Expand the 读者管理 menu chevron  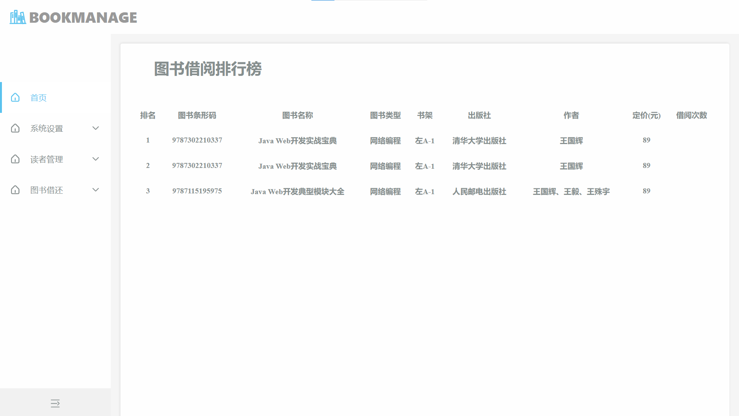click(x=95, y=159)
